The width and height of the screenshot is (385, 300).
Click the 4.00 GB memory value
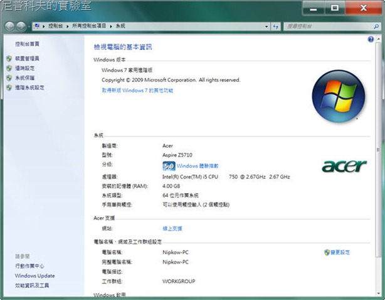(171, 186)
